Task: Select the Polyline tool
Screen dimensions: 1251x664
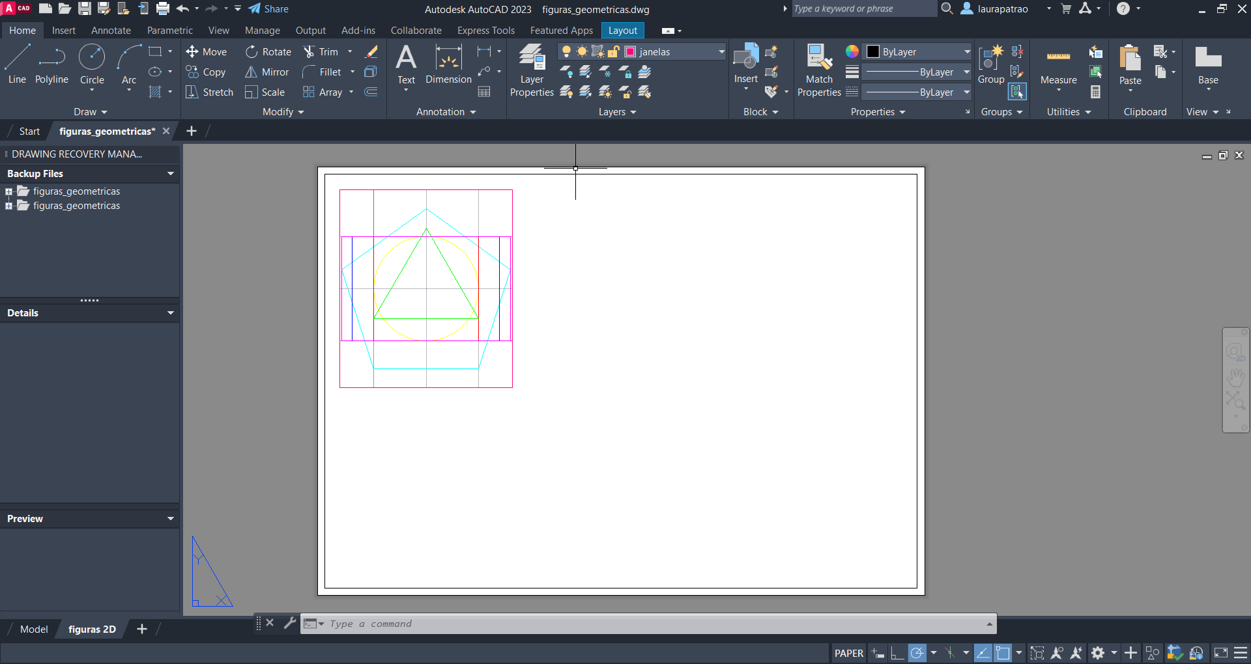Action: click(x=51, y=64)
